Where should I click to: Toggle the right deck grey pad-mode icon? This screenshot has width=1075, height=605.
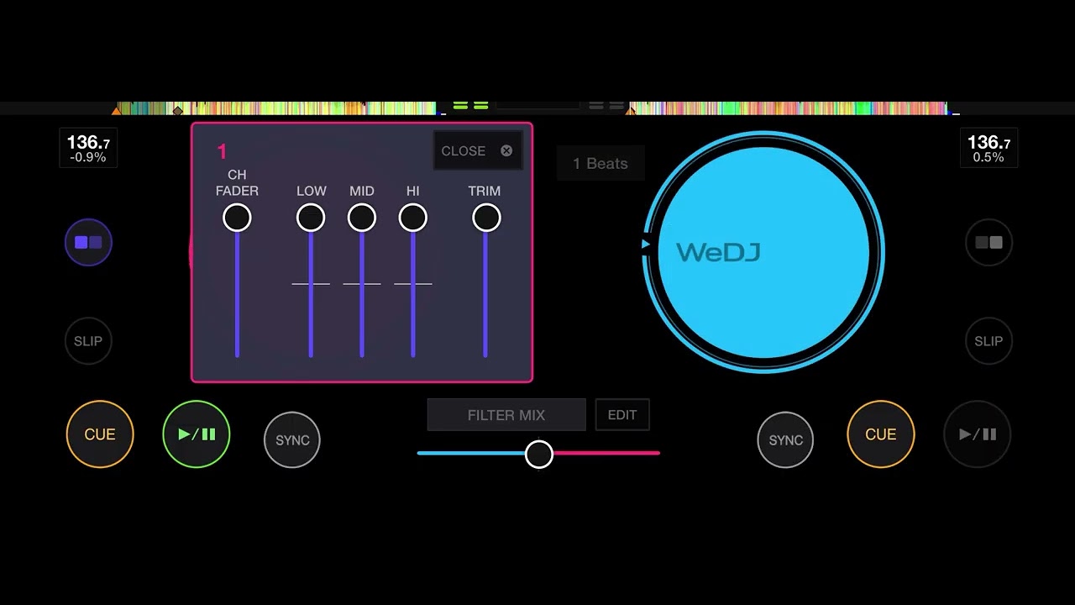(x=988, y=243)
